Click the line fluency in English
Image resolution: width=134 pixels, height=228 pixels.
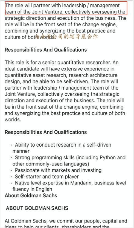(32, 189)
